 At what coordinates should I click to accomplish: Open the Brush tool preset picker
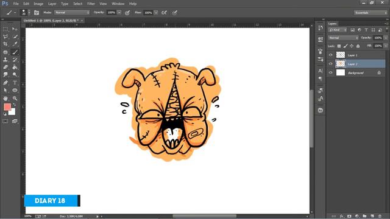[x=10, y=13]
